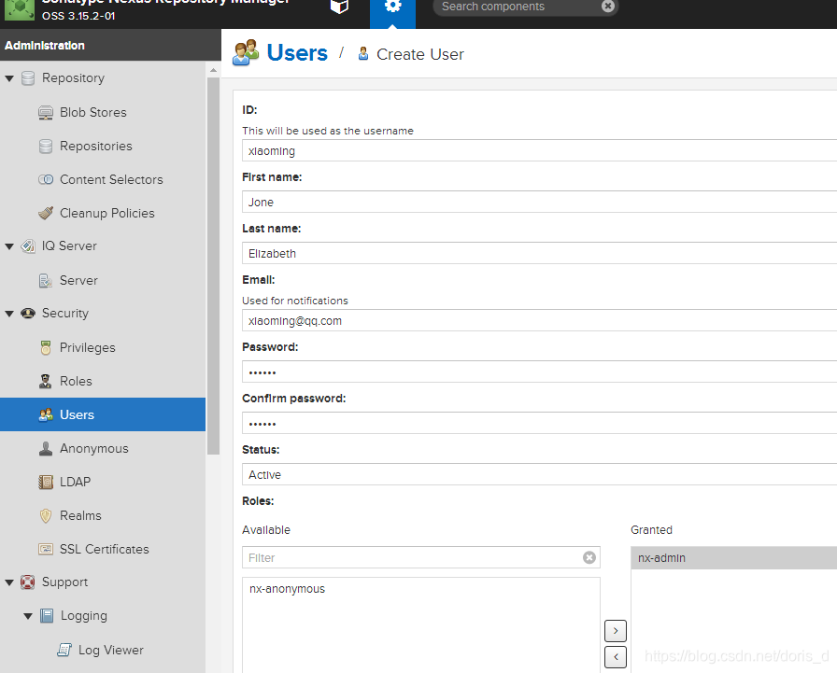Select Users in the sidebar

(x=103, y=414)
